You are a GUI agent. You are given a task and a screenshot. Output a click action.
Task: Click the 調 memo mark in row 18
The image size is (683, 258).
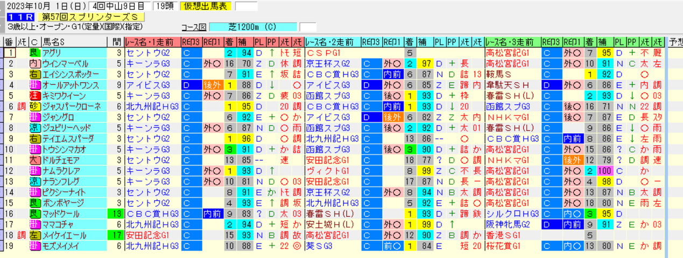(x=22, y=235)
